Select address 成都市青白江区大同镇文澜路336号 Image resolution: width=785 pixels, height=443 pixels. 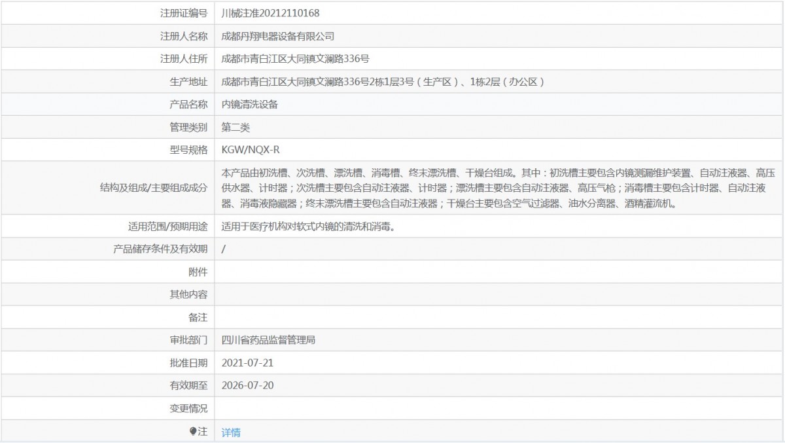pos(296,58)
